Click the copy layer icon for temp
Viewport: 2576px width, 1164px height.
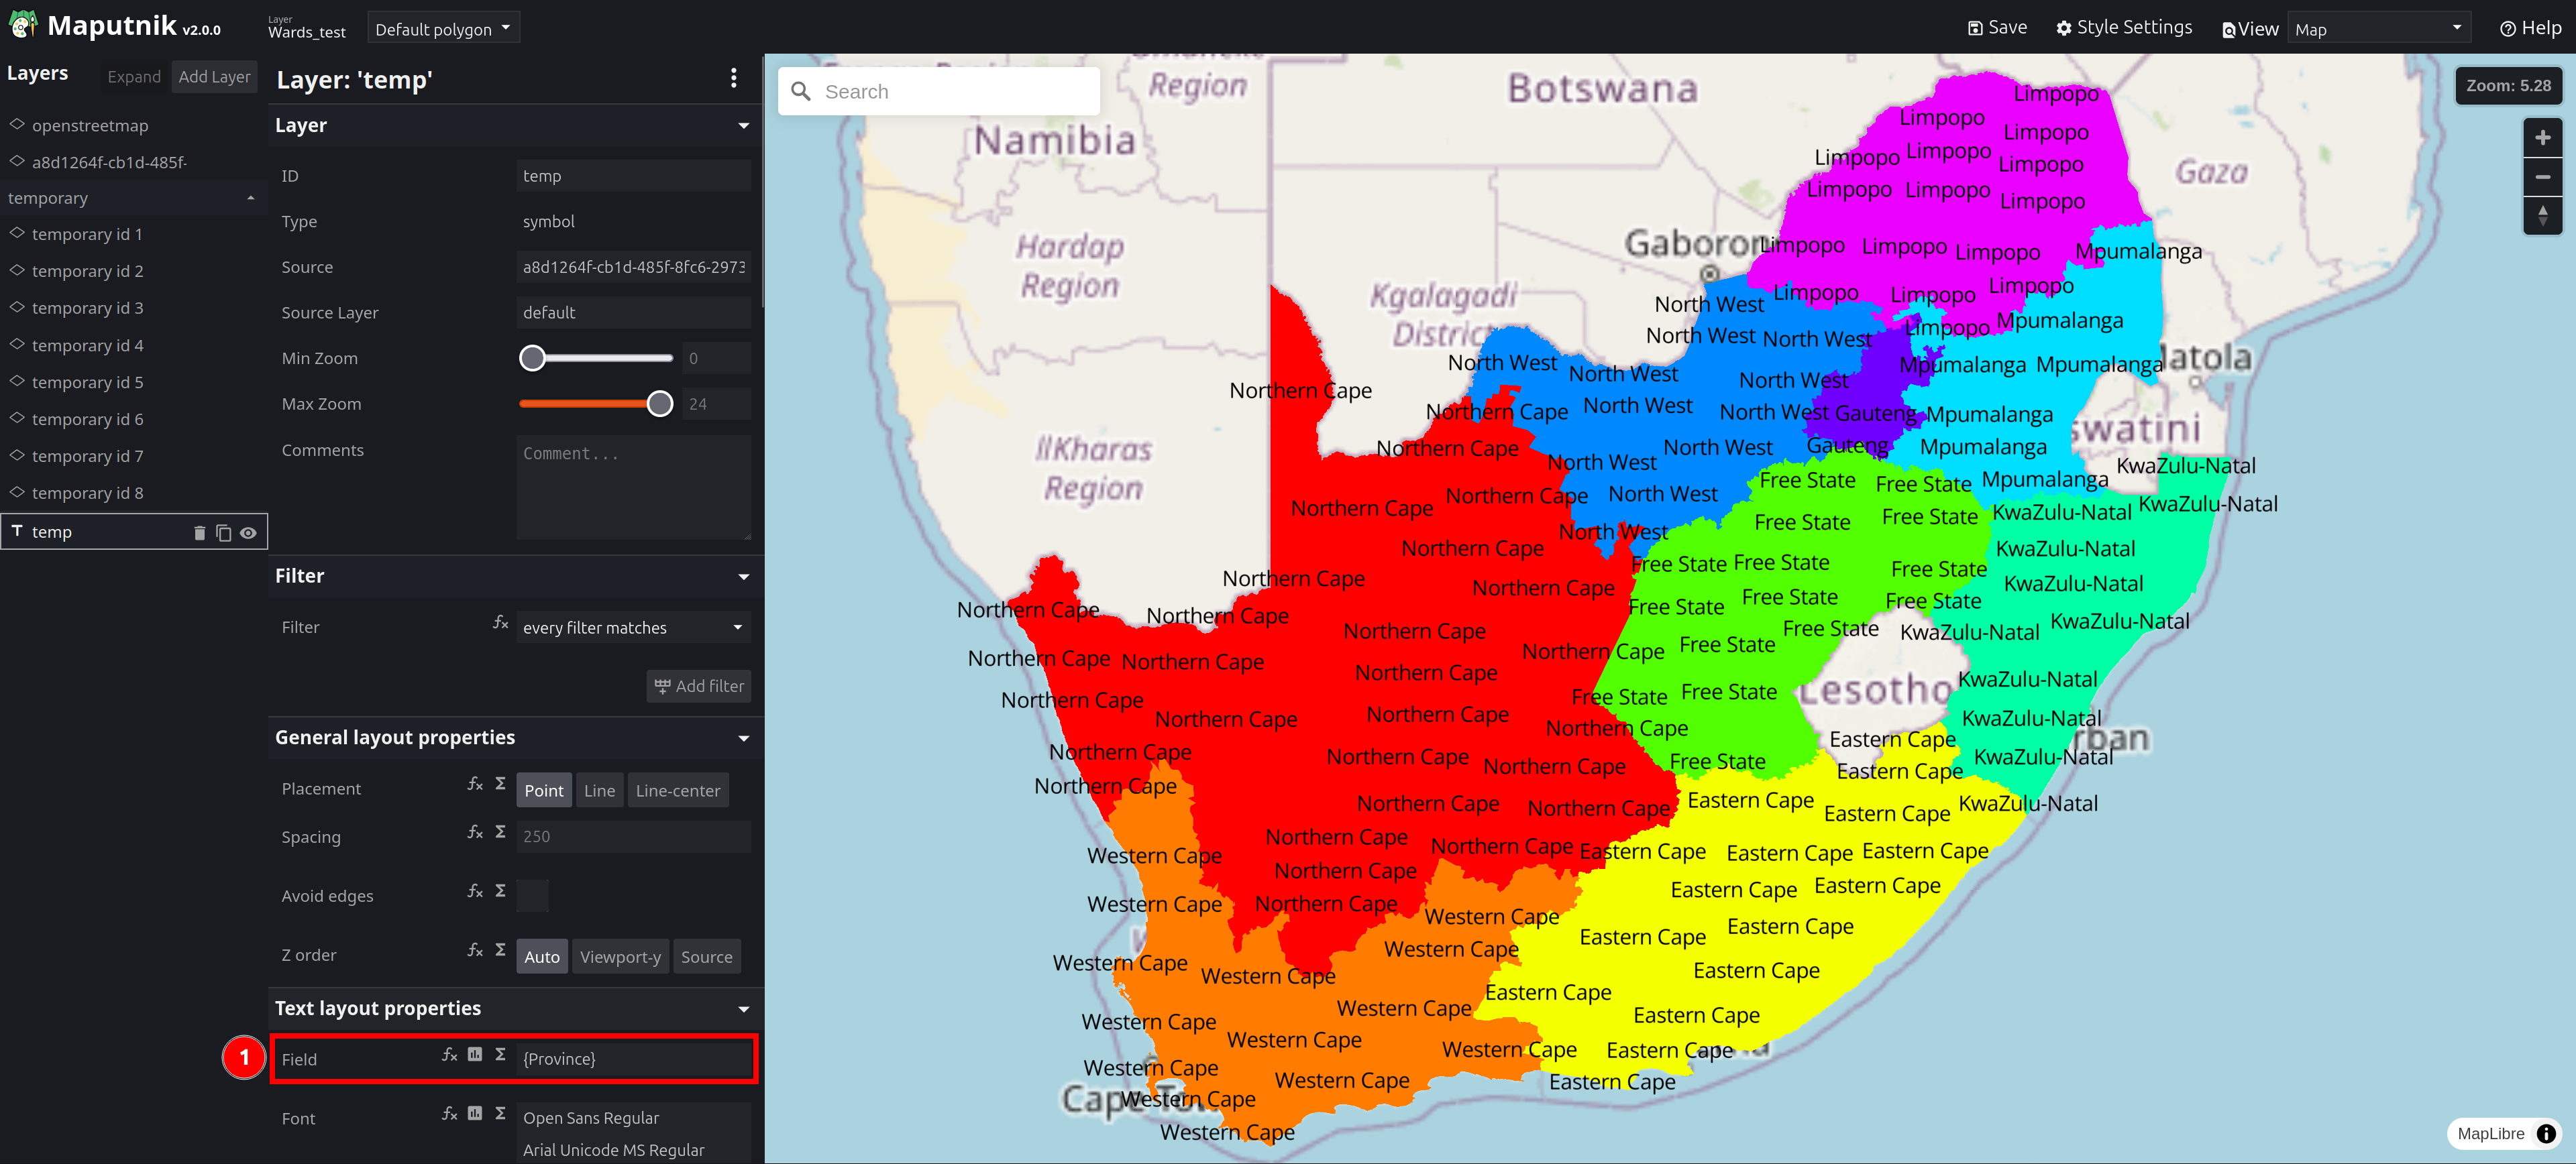click(x=220, y=530)
